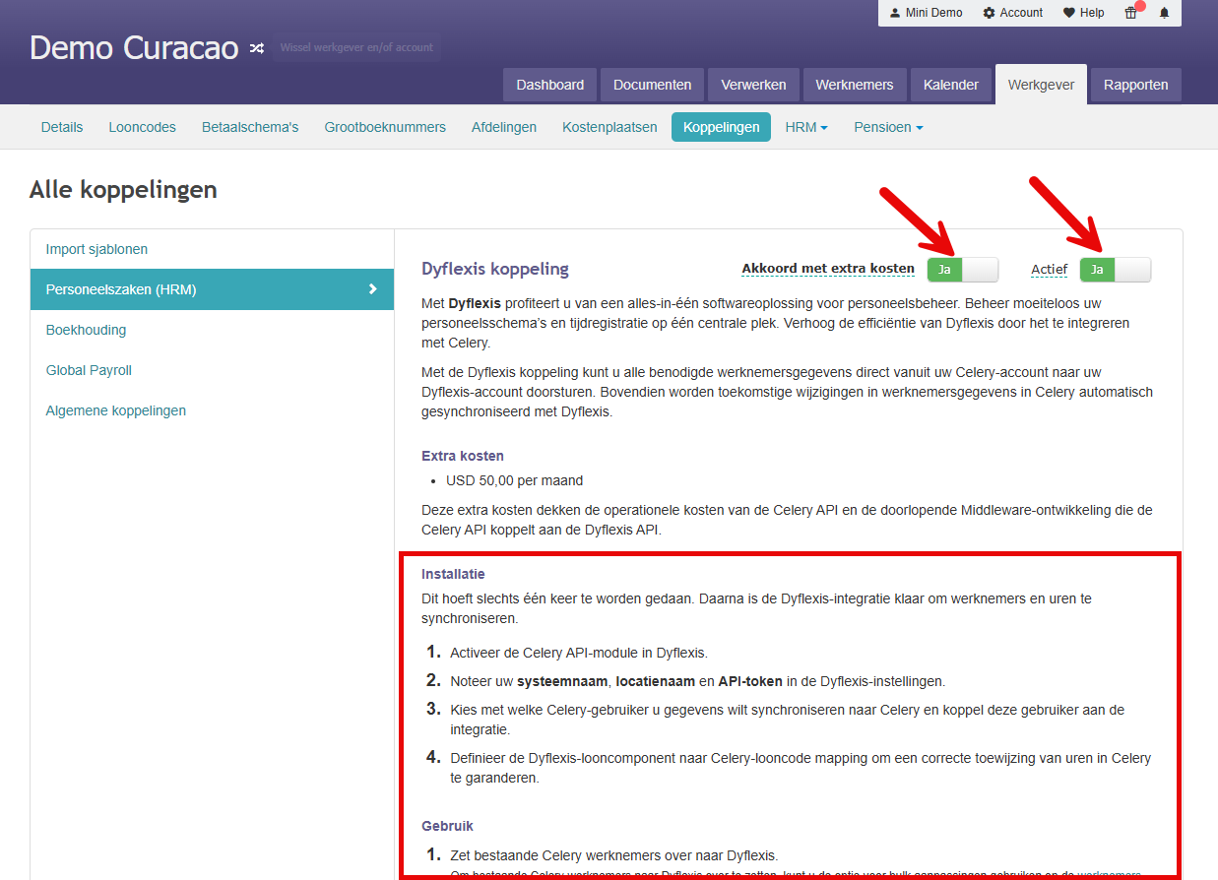The width and height of the screenshot is (1218, 880).
Task: Click the Extra kosten heading
Action: click(463, 456)
